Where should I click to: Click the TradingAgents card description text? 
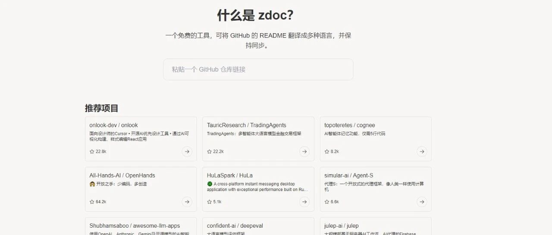click(254, 134)
